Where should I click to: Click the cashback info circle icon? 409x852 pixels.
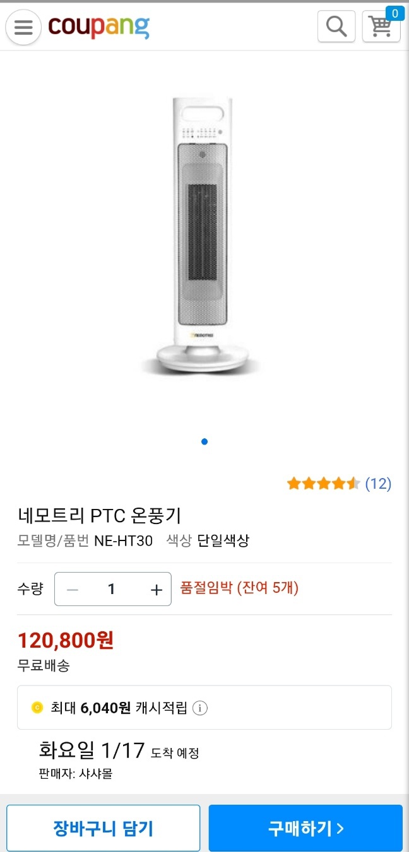(x=201, y=708)
